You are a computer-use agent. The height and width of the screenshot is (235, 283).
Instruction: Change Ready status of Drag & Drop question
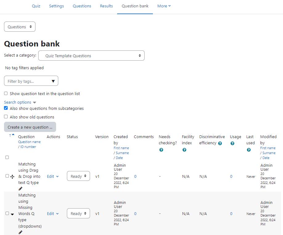pos(78,176)
